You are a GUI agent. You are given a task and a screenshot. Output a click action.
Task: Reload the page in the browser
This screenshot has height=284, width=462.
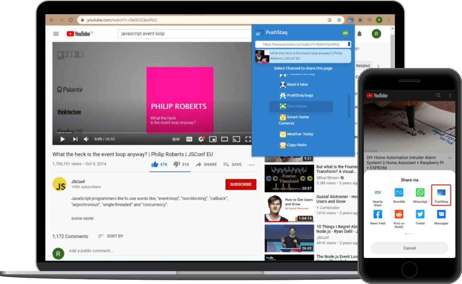(71, 20)
